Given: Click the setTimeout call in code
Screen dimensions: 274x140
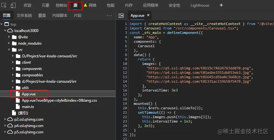Looking at the screenshot, I should click(x=148, y=112).
